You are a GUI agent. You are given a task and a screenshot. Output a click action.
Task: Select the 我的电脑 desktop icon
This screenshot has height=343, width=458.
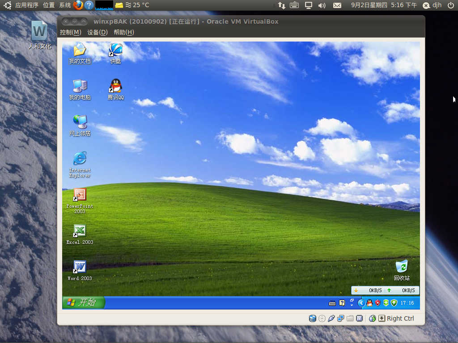pyautogui.click(x=80, y=89)
